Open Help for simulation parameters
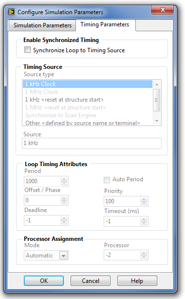 click(137, 281)
